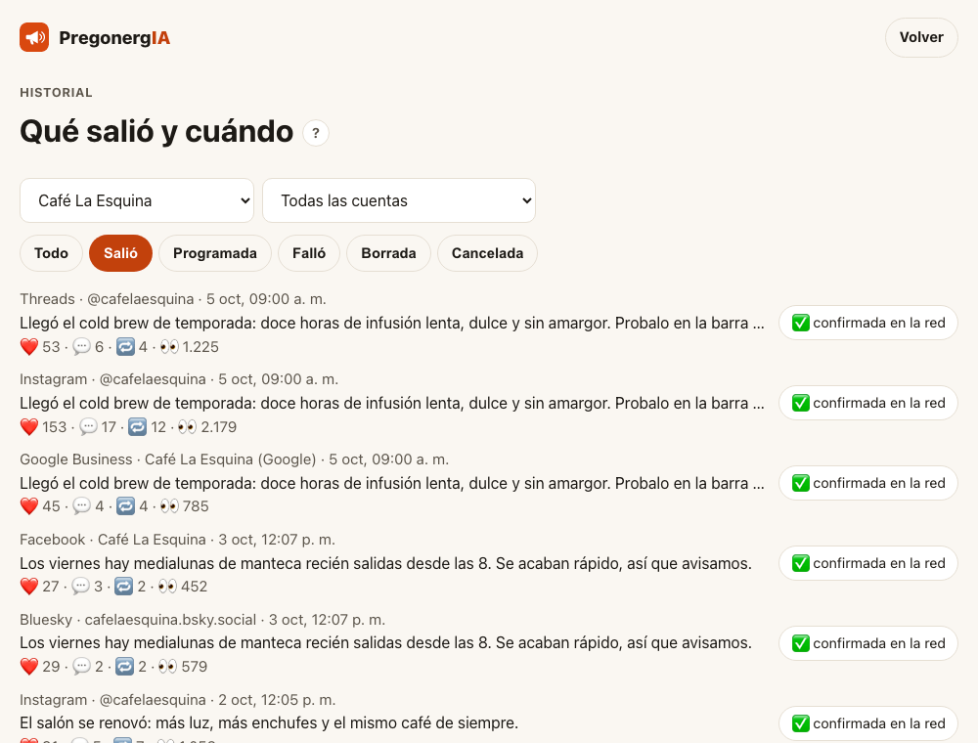Open the Café La Esquina business dropdown
978x743 pixels.
pyautogui.click(x=137, y=200)
